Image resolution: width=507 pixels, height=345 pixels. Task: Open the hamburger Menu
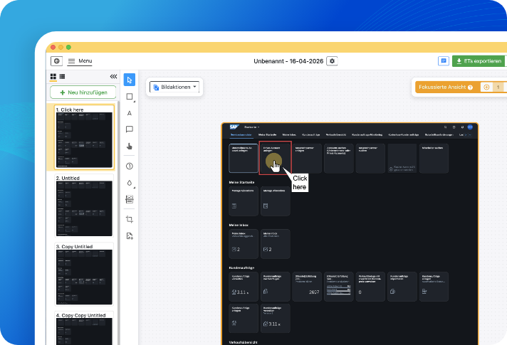tap(80, 61)
